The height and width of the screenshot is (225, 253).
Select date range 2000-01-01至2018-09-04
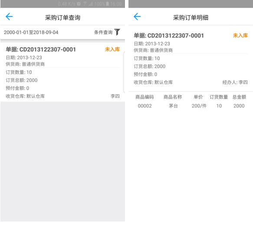click(31, 32)
